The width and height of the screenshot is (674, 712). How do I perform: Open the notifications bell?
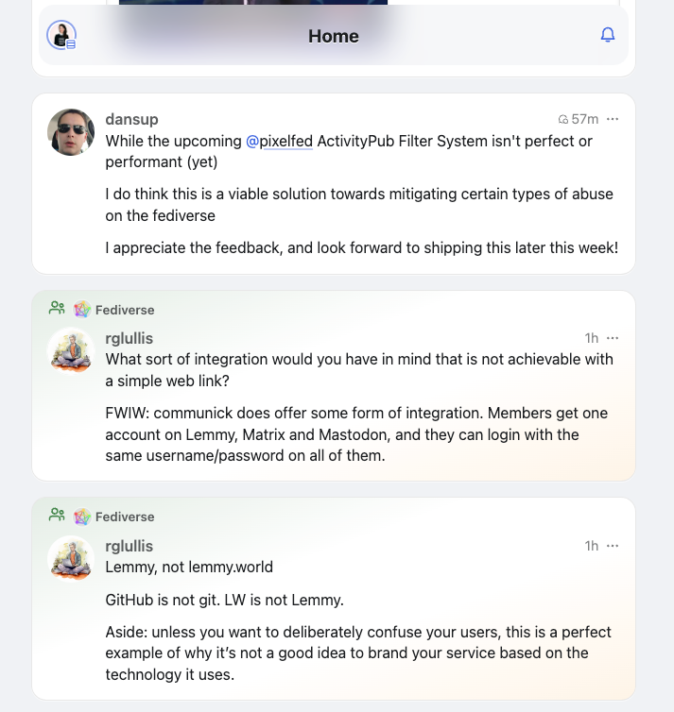pyautogui.click(x=608, y=35)
